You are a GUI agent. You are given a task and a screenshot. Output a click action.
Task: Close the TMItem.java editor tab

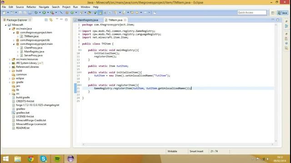125,20
